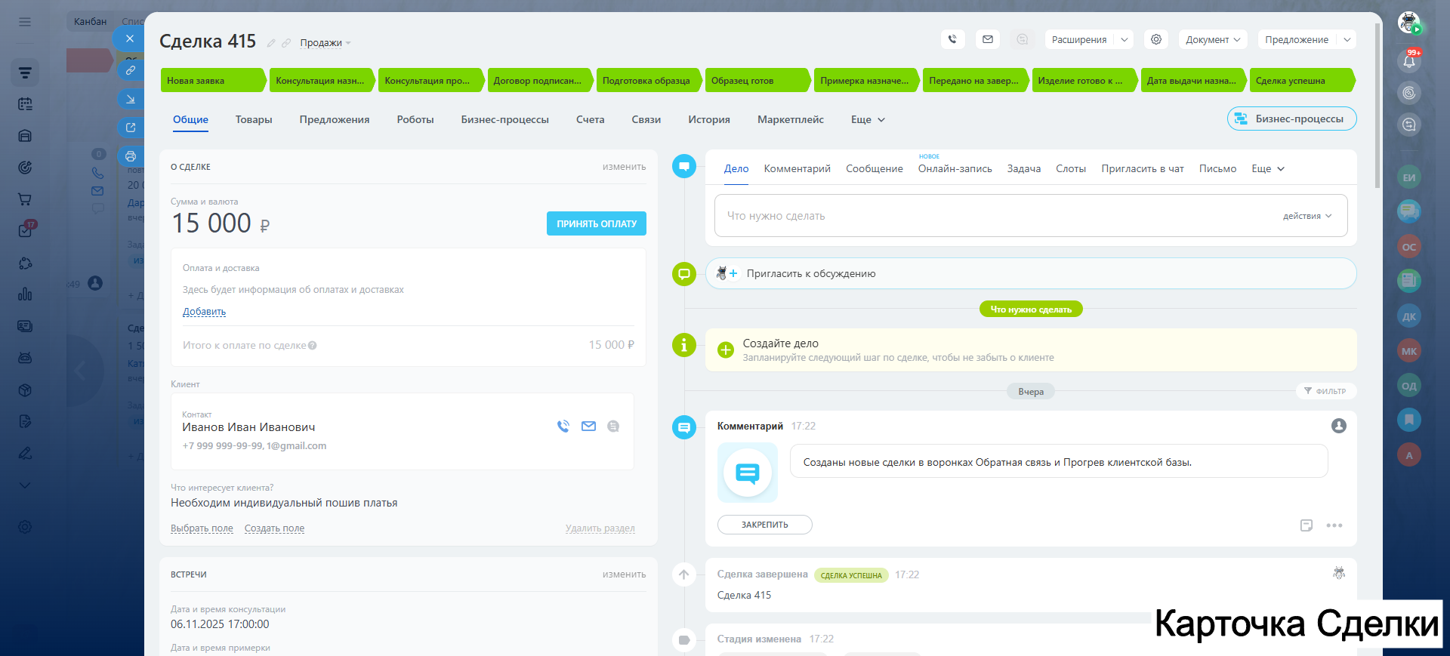The height and width of the screenshot is (656, 1450).
Task: Click pencil icon to edit deal title
Action: [x=271, y=43]
